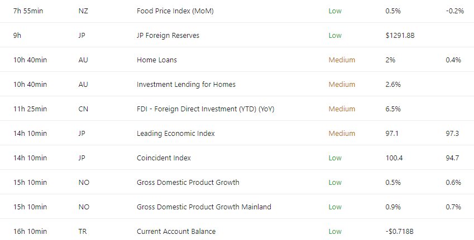Image resolution: width=474 pixels, height=240 pixels.
Task: Click the 94.7 Coincident Index forecast
Action: [452, 158]
